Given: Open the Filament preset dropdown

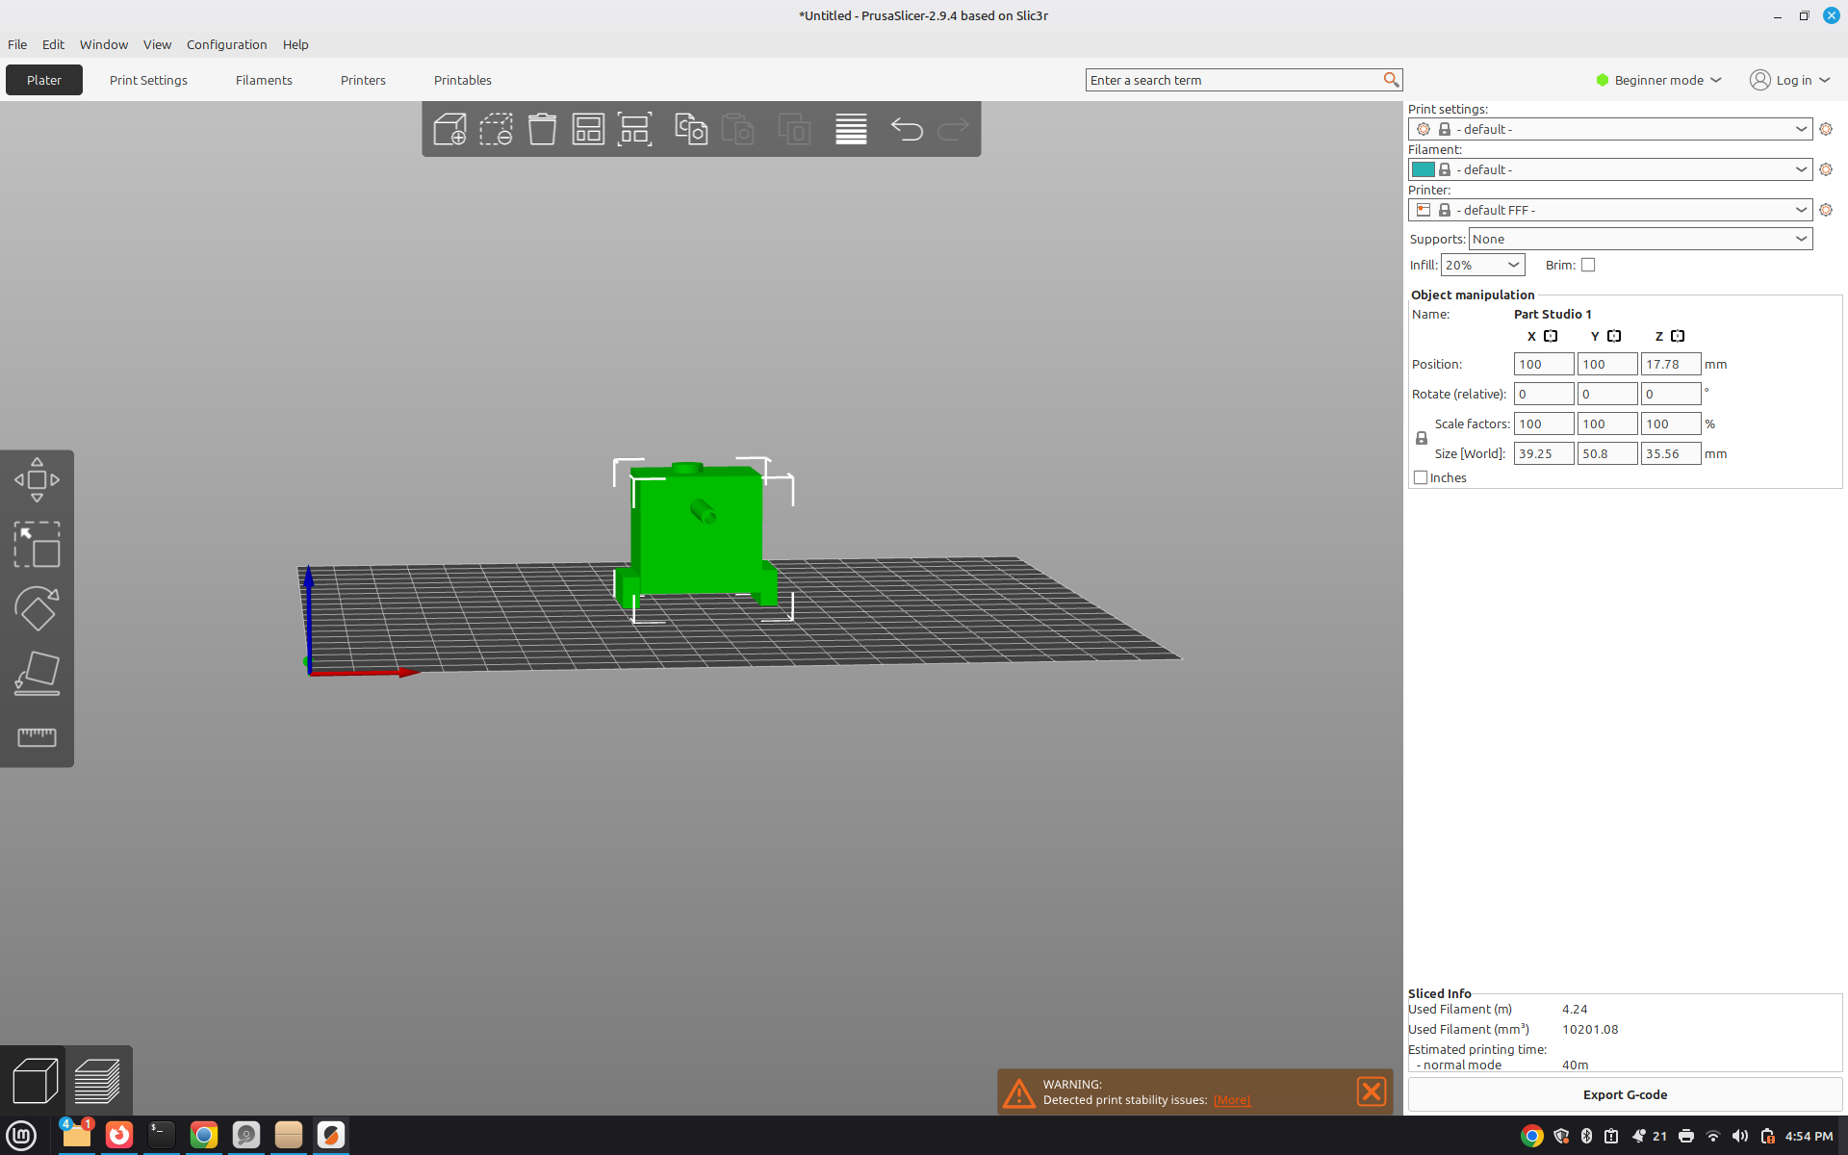Looking at the screenshot, I should coord(1610,169).
